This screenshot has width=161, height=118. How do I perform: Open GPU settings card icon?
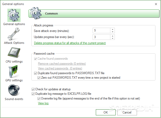pos(13,72)
